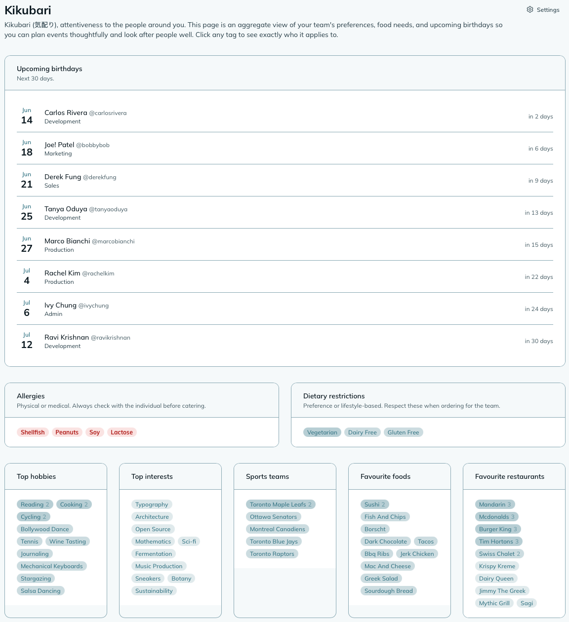Click the Shellfish allergy tag
The image size is (569, 622).
click(x=33, y=432)
